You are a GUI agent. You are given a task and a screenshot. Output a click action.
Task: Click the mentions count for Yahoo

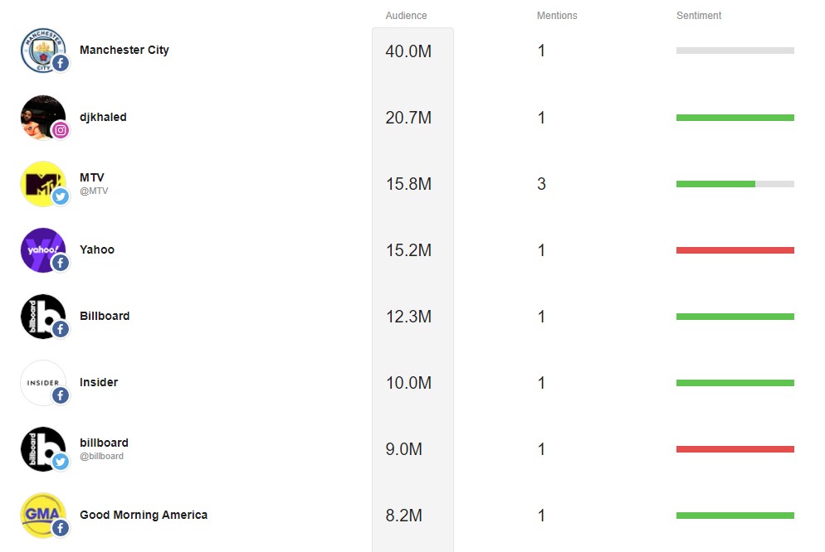[x=541, y=250]
